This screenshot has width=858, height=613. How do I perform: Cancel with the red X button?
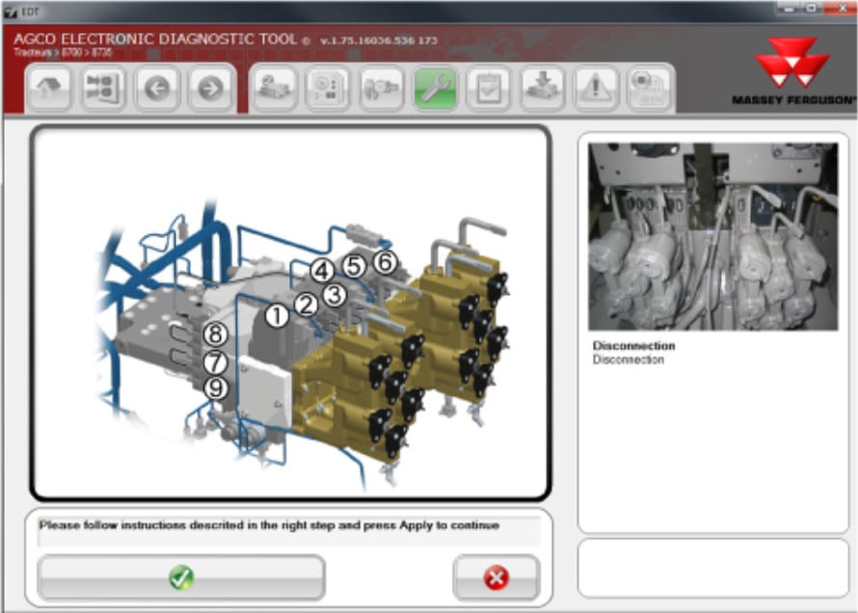tap(496, 577)
